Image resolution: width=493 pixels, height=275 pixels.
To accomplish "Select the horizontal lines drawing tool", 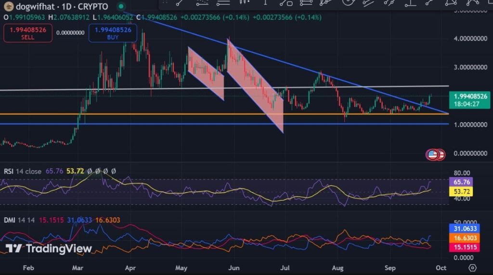I will coord(223,2).
